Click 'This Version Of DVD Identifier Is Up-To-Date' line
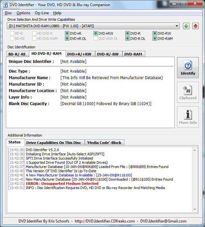205x227 pixels. 61,171
